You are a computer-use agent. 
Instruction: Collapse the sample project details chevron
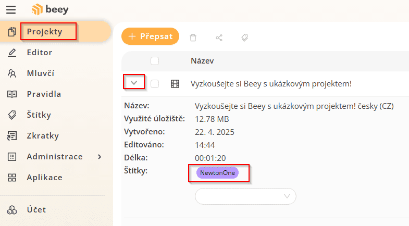click(x=134, y=83)
